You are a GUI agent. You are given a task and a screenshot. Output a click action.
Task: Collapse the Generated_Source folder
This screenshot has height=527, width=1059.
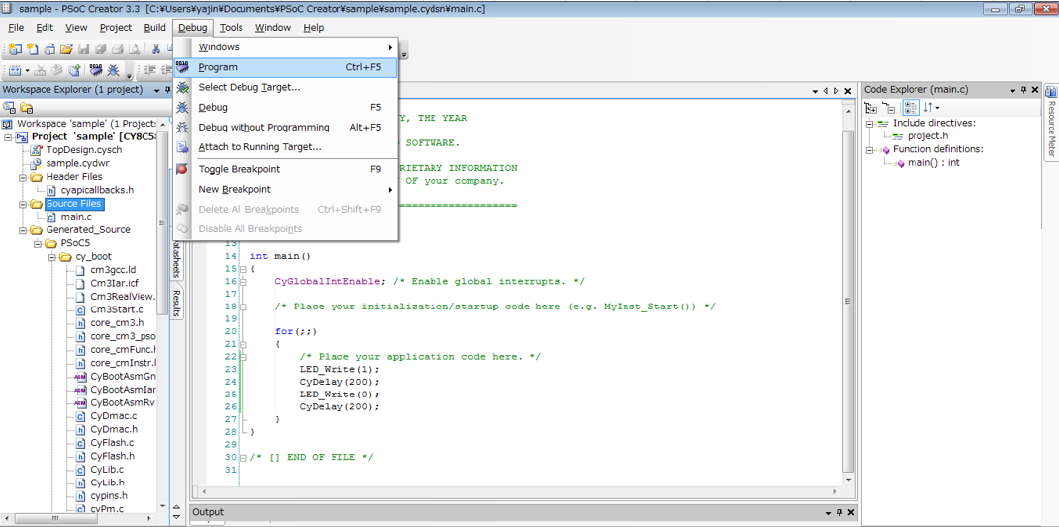(x=22, y=230)
